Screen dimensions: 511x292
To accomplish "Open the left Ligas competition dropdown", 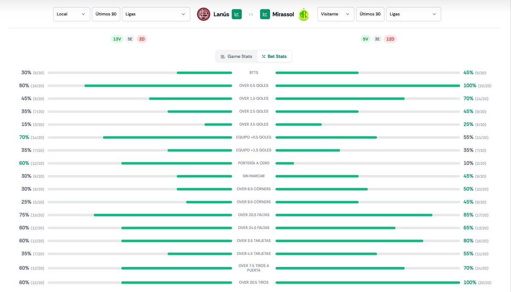I will (156, 14).
